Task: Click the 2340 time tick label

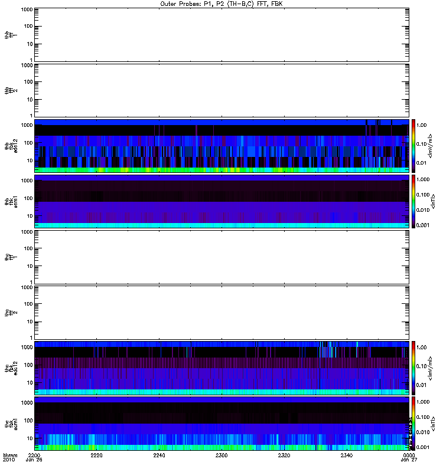Action: pos(347,455)
